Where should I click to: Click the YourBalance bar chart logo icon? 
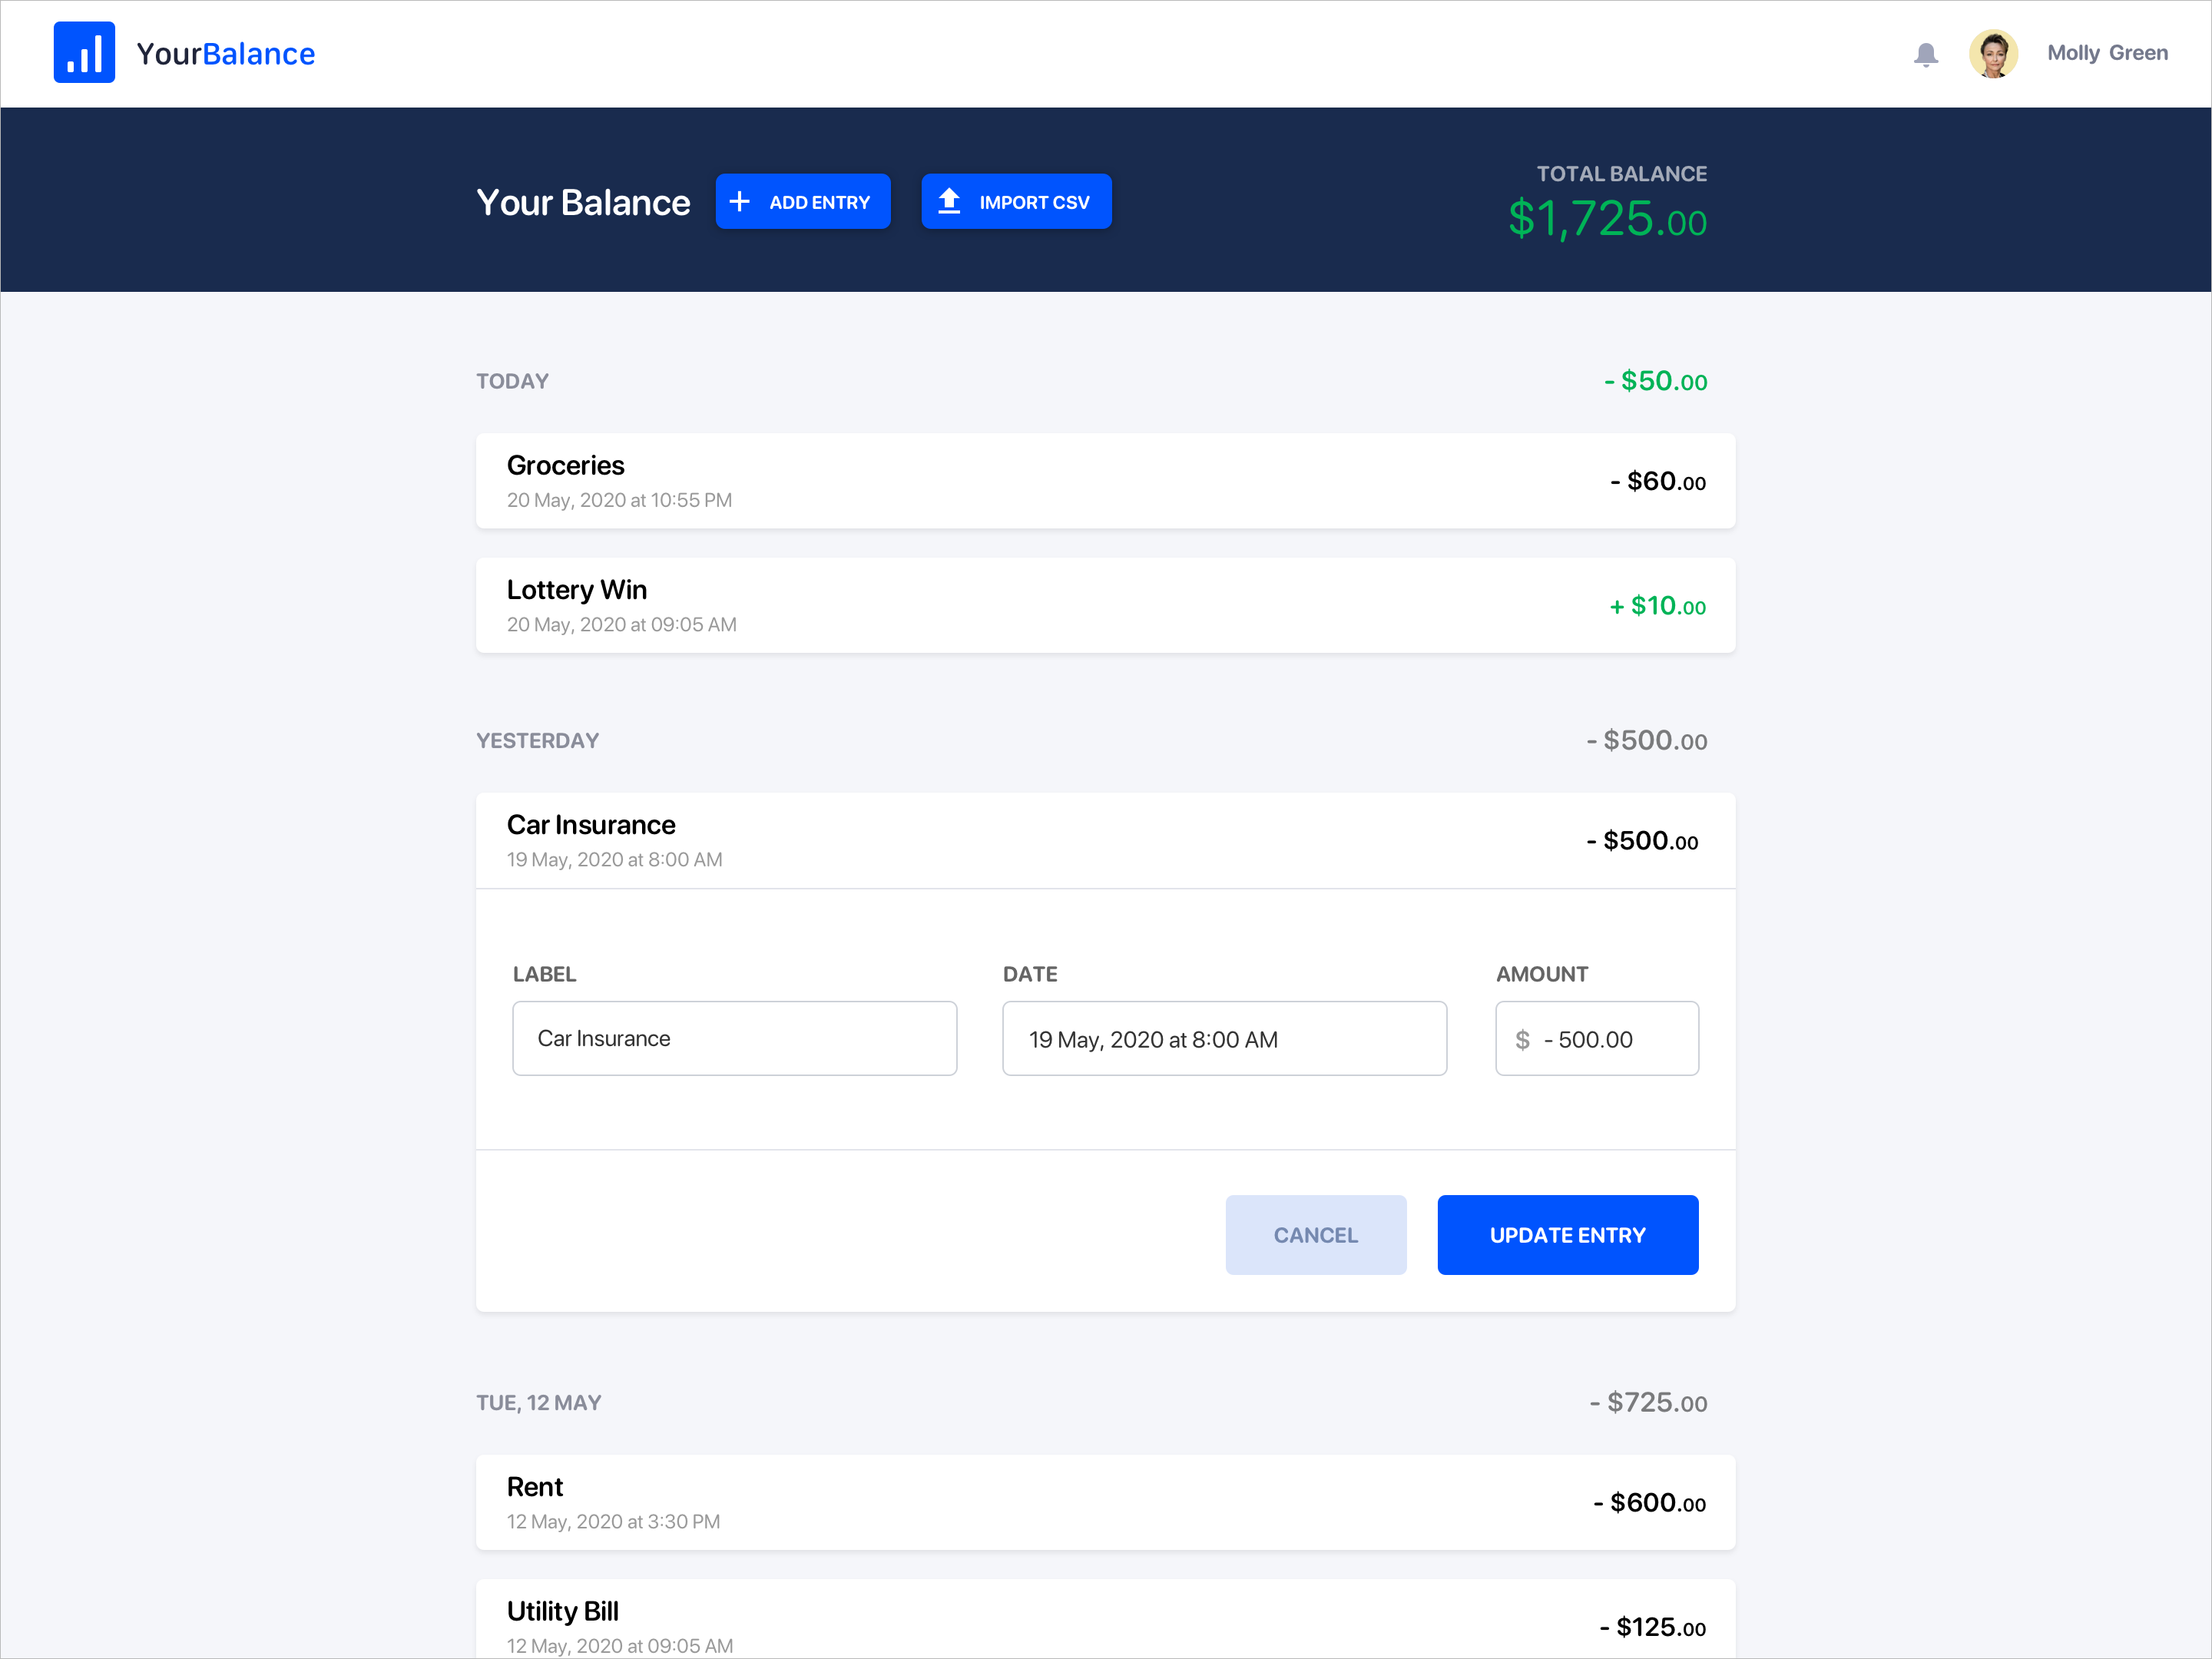(x=84, y=52)
